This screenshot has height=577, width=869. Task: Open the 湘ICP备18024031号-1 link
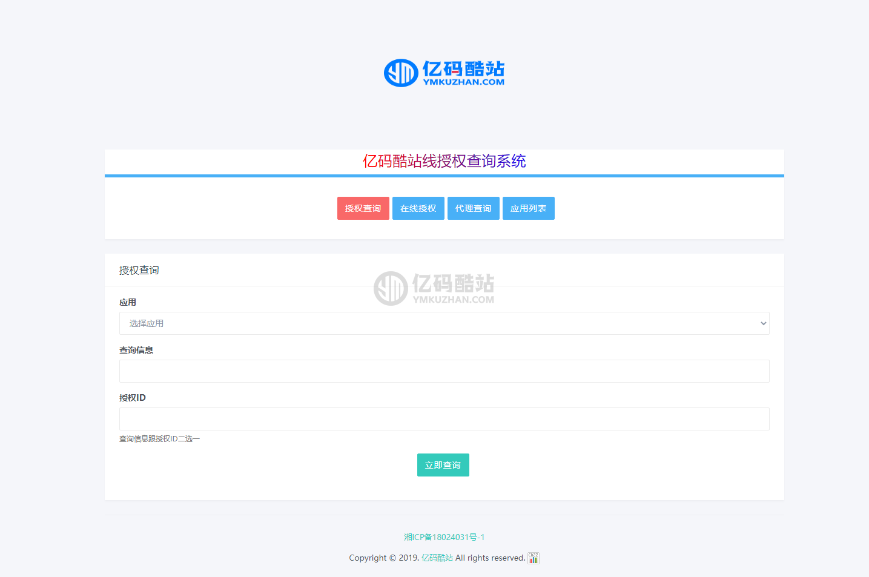[x=444, y=537]
